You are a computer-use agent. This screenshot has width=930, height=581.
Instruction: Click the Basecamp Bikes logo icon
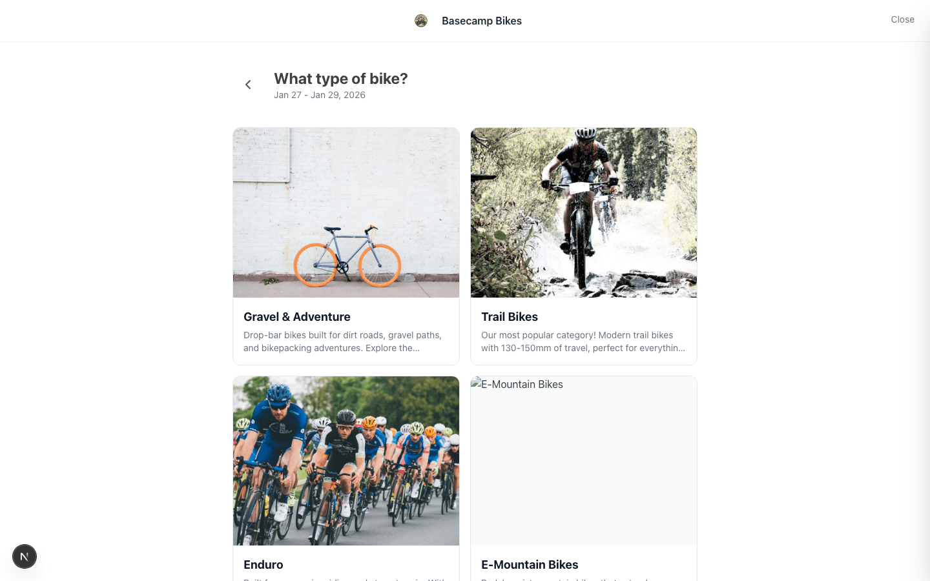click(421, 21)
